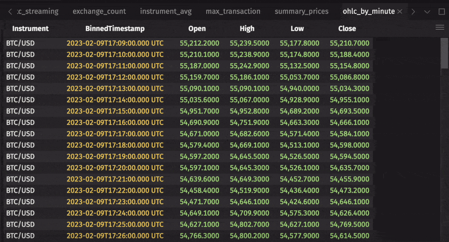Select the High column header
Screen dimensions: 449x242
point(247,29)
